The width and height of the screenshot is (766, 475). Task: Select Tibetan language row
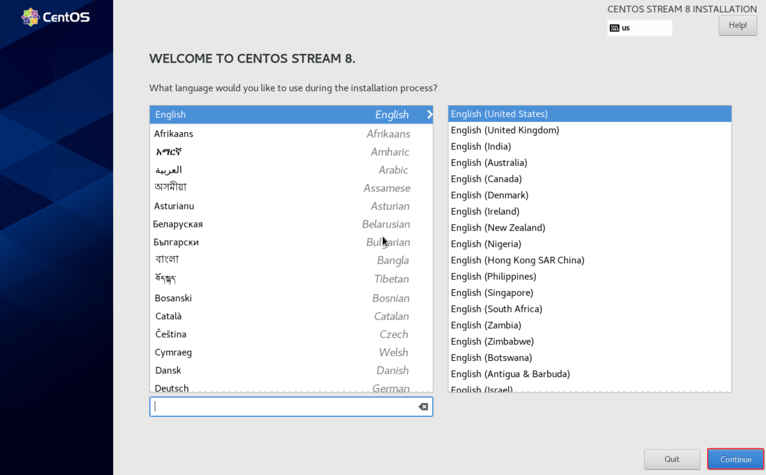(x=291, y=279)
